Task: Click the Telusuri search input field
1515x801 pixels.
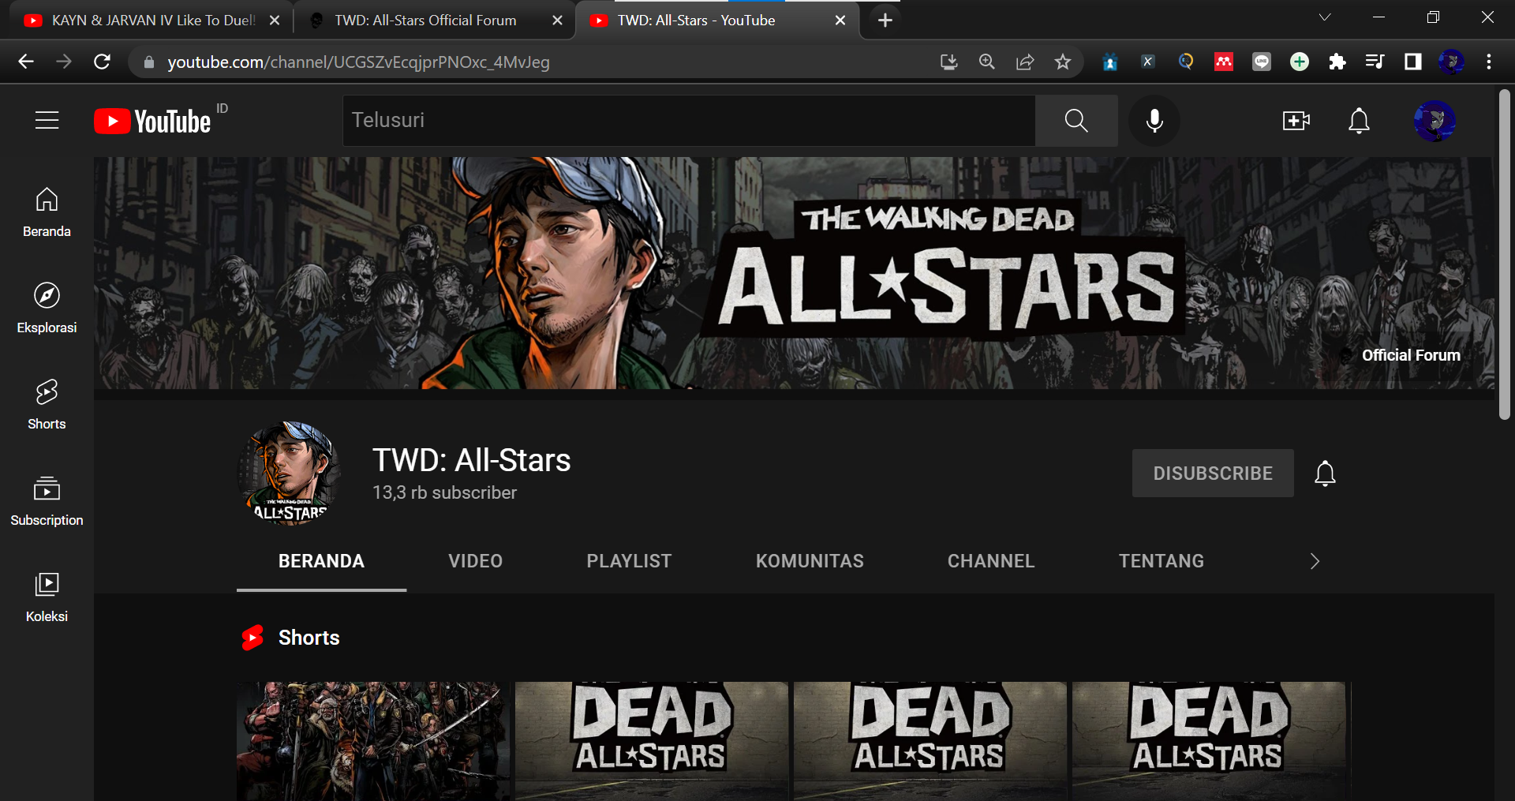Action: point(689,120)
